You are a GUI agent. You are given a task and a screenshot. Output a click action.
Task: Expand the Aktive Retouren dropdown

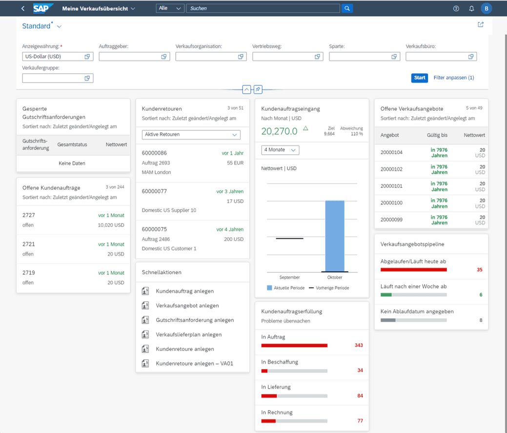191,135
